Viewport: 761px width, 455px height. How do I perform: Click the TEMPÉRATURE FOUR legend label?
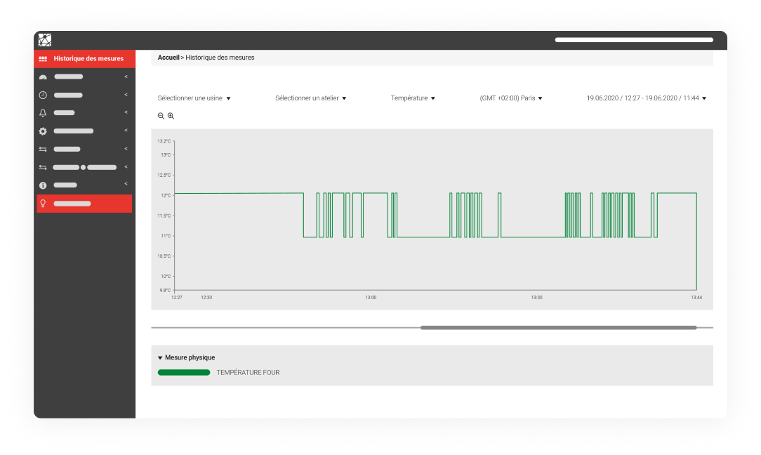point(248,372)
